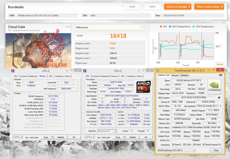Open SPD tab in CPU-Z processor window
This screenshot has height=159, width=230.
point(123,76)
